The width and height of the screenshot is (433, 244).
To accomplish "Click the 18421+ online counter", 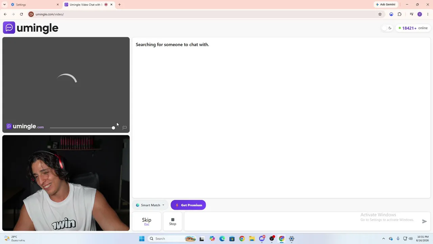I will point(413,28).
